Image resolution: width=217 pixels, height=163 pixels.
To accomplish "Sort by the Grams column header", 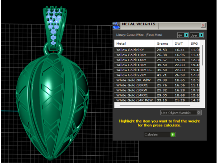I will click(164, 43).
